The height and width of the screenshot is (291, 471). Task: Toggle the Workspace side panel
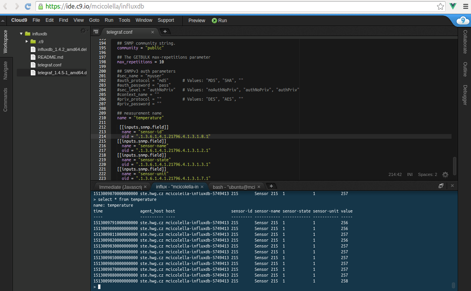pos(5,41)
